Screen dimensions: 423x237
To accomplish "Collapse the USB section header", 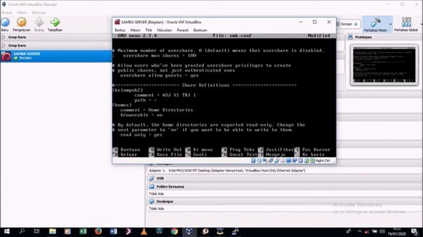I will coord(285,178).
